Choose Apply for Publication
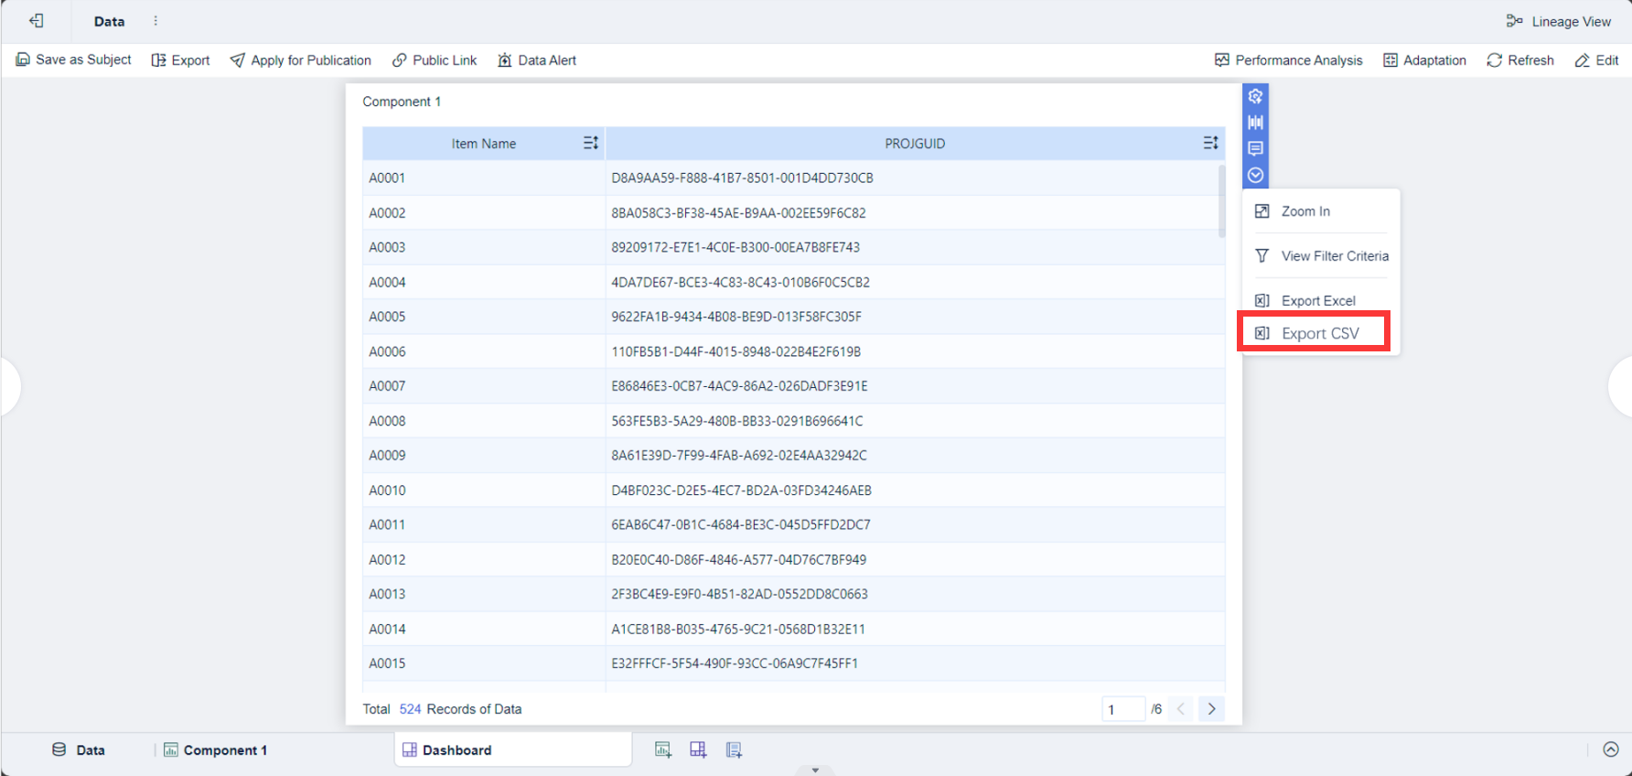Image resolution: width=1632 pixels, height=776 pixels. pos(301,59)
